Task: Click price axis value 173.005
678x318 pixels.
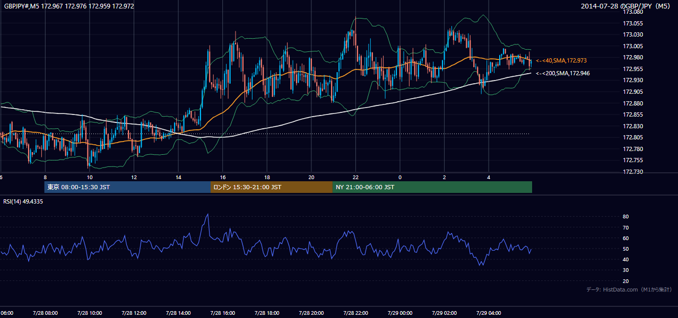Action: (x=632, y=46)
